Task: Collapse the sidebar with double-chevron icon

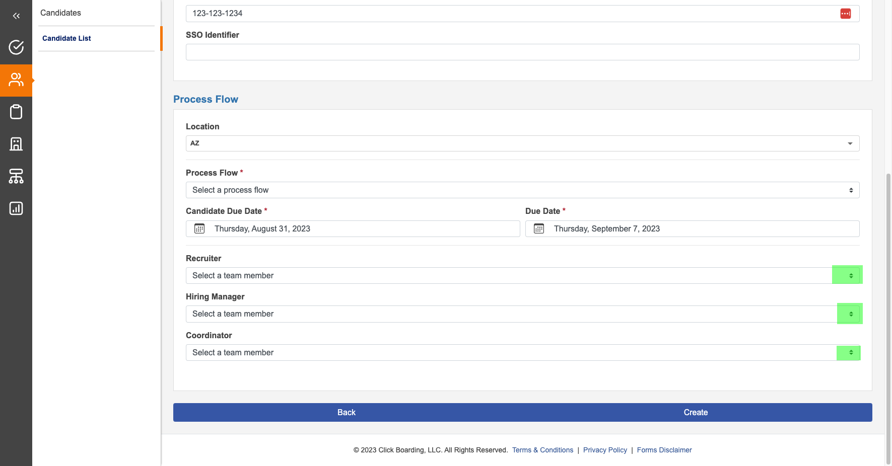Action: click(x=16, y=16)
